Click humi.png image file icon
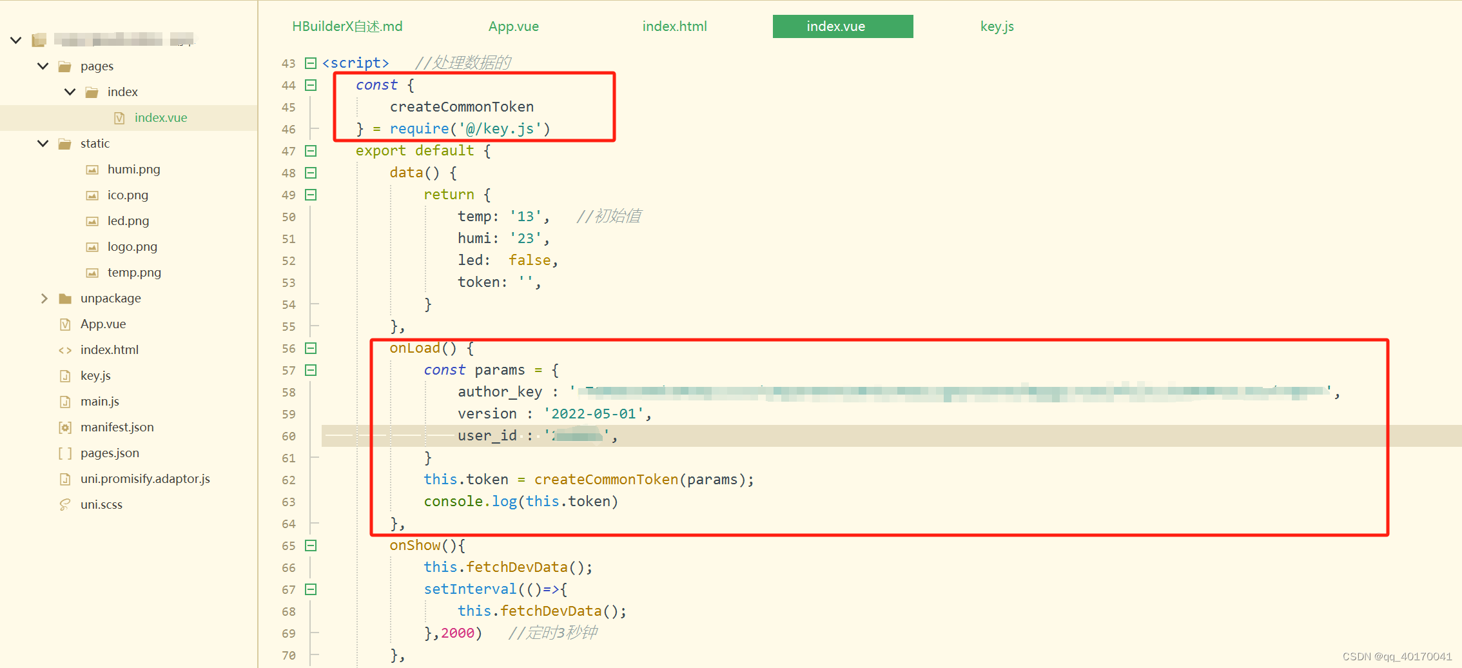 click(x=92, y=170)
